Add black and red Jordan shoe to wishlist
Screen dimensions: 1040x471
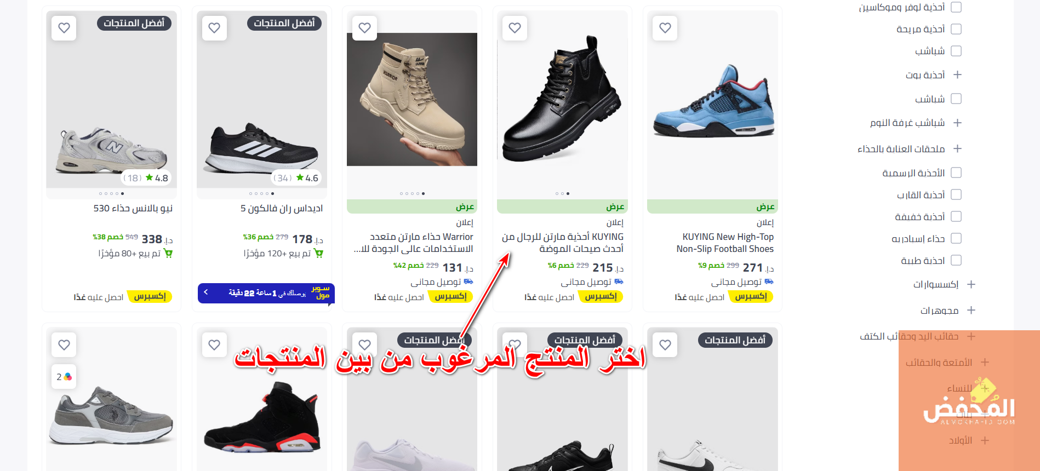(214, 345)
